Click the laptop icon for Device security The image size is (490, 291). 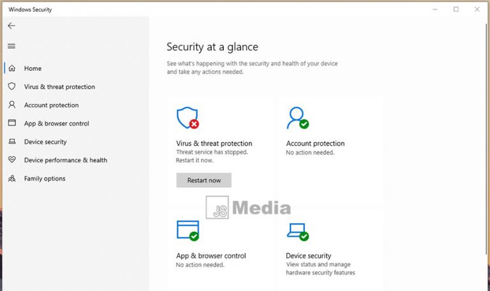12,142
